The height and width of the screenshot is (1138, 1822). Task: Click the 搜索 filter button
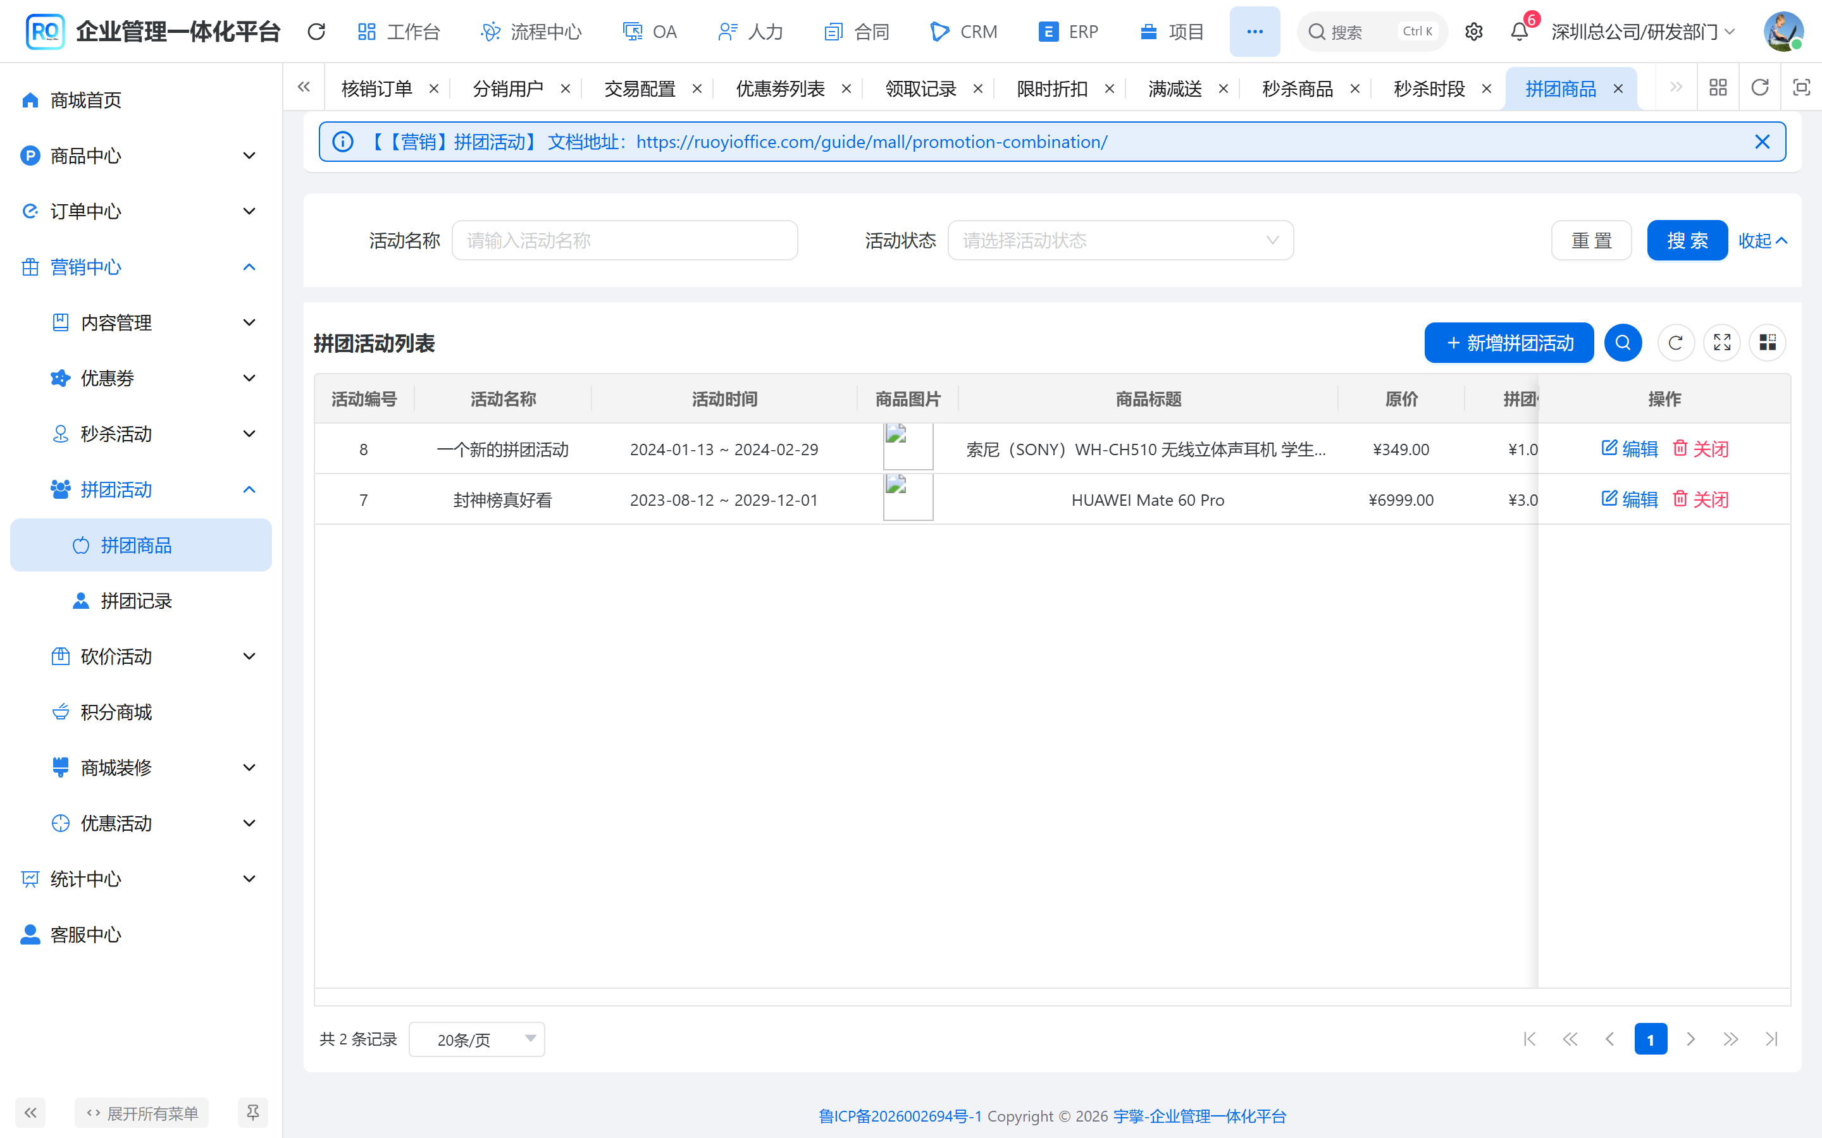coord(1687,241)
